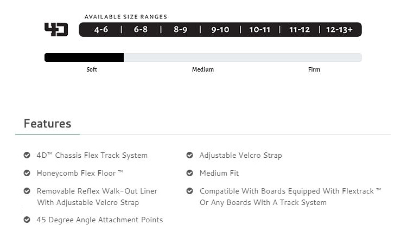
Task: Click the checkmark icon beside Medium Fit
Action: [x=189, y=173]
